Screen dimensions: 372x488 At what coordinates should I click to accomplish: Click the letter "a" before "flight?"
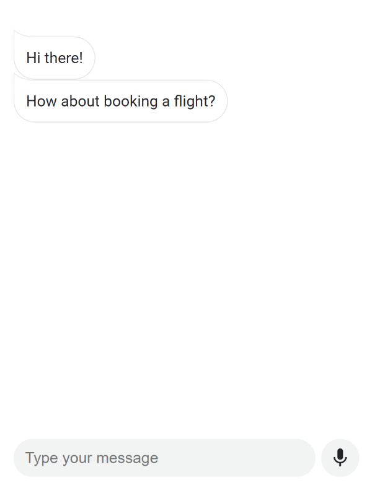tap(166, 102)
